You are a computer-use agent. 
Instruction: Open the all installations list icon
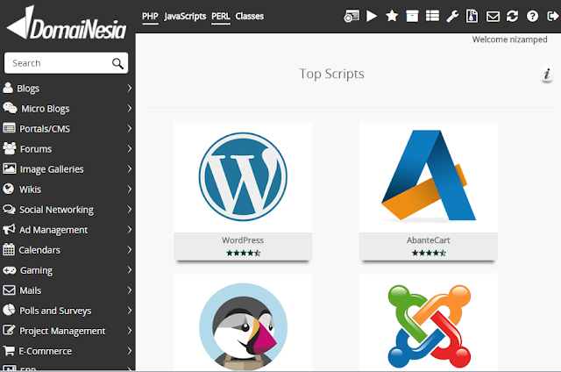pos(432,16)
